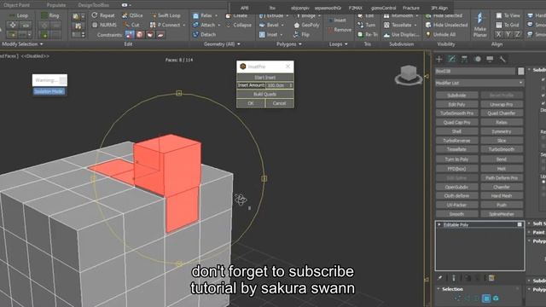This screenshot has width=546, height=307.
Task: Click Build Quads in InsetPro dialog
Action: (x=265, y=94)
